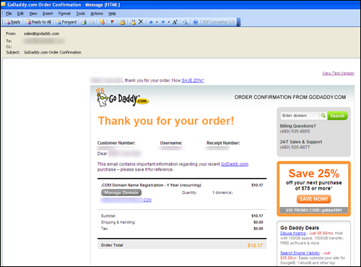Viewport: 361px width, 267px height.
Task: Go to previous item blue arrow
Action: 151,22
